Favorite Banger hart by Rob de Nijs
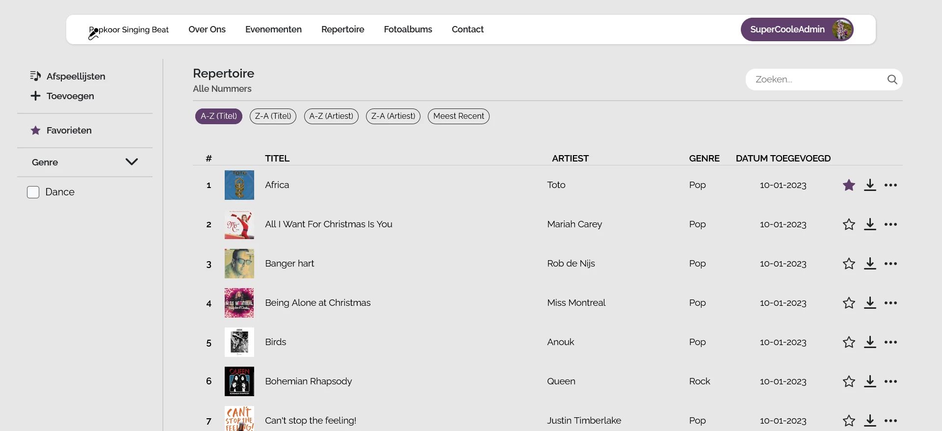942x431 pixels. point(849,264)
